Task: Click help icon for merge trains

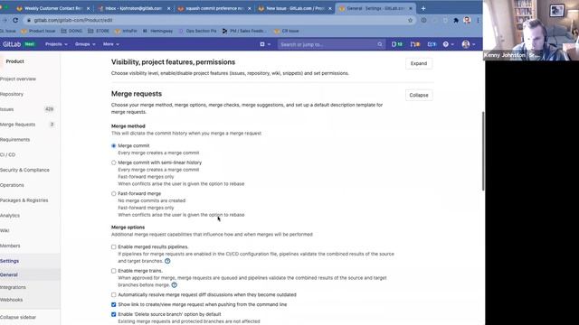Action: coord(175,285)
